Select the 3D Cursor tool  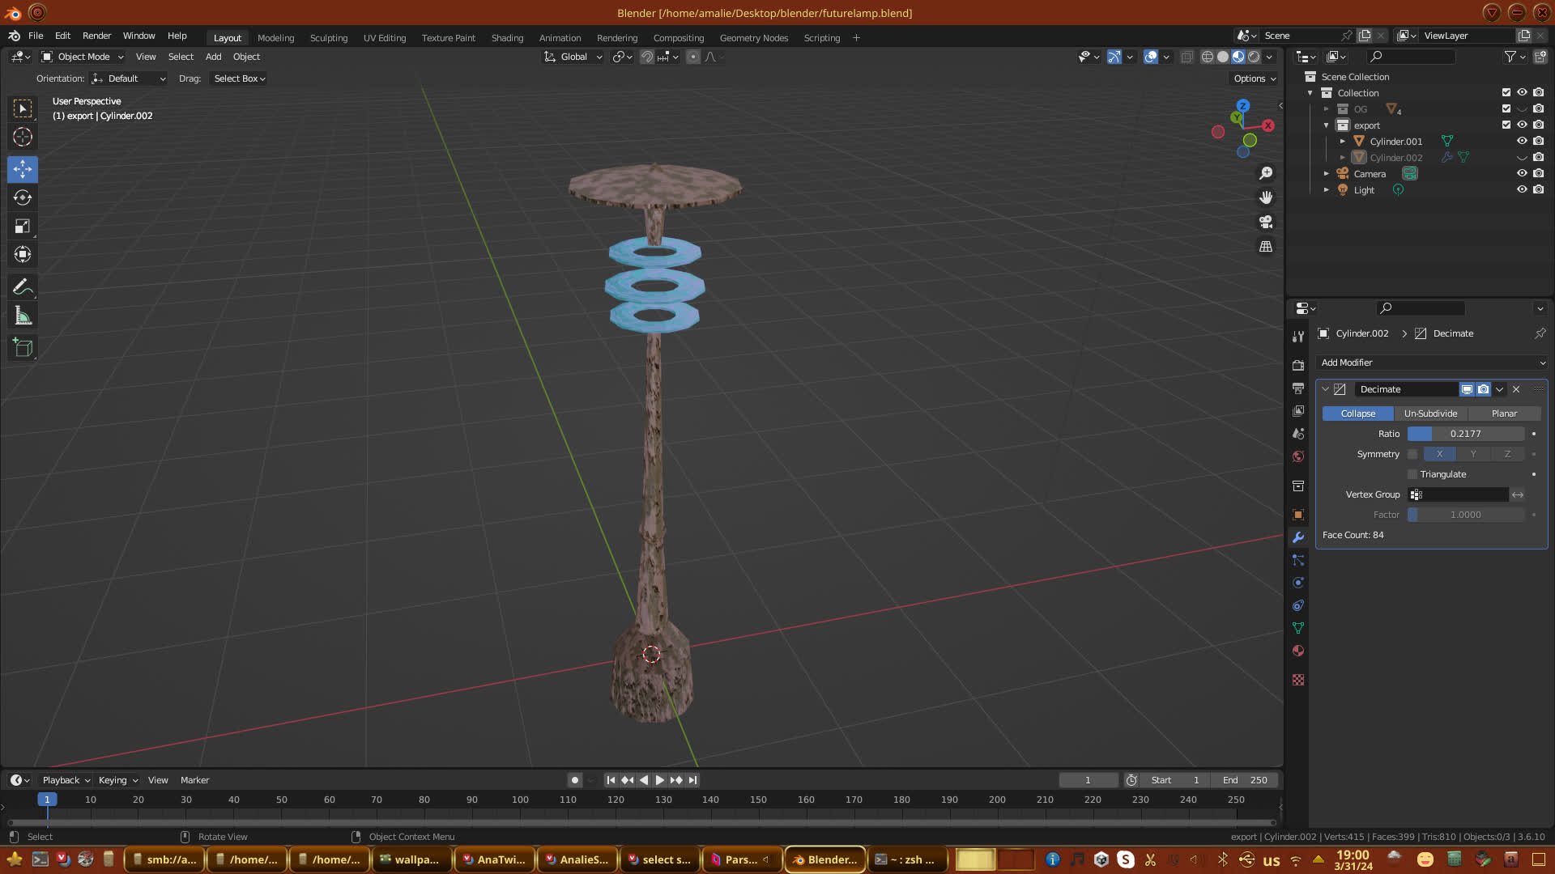click(x=23, y=137)
